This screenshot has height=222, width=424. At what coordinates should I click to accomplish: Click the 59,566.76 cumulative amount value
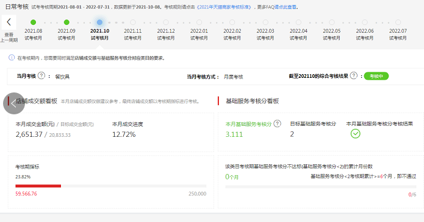click(x=26, y=193)
